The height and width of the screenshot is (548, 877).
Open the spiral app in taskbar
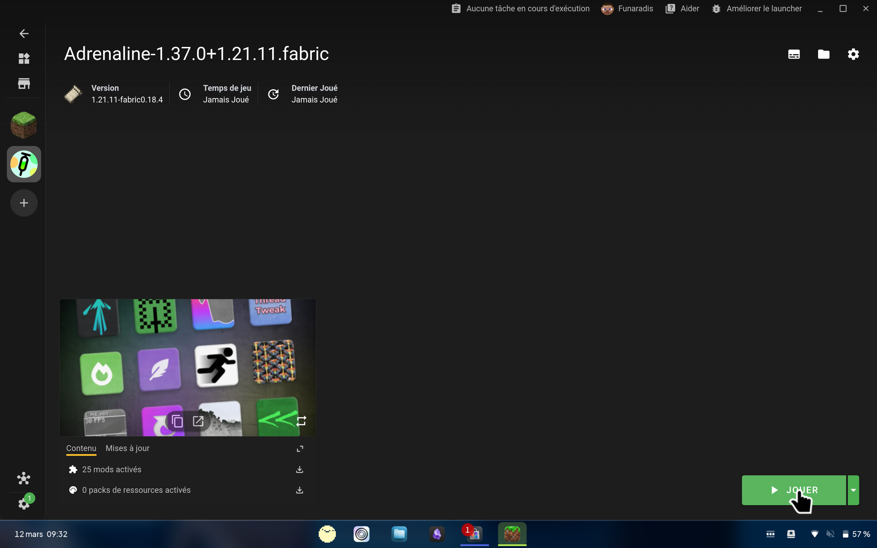361,534
